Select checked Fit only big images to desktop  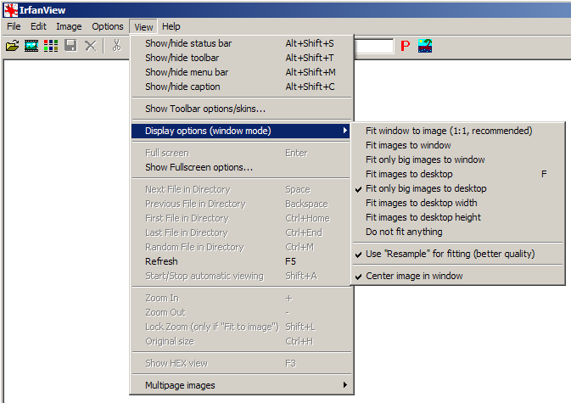(458, 188)
